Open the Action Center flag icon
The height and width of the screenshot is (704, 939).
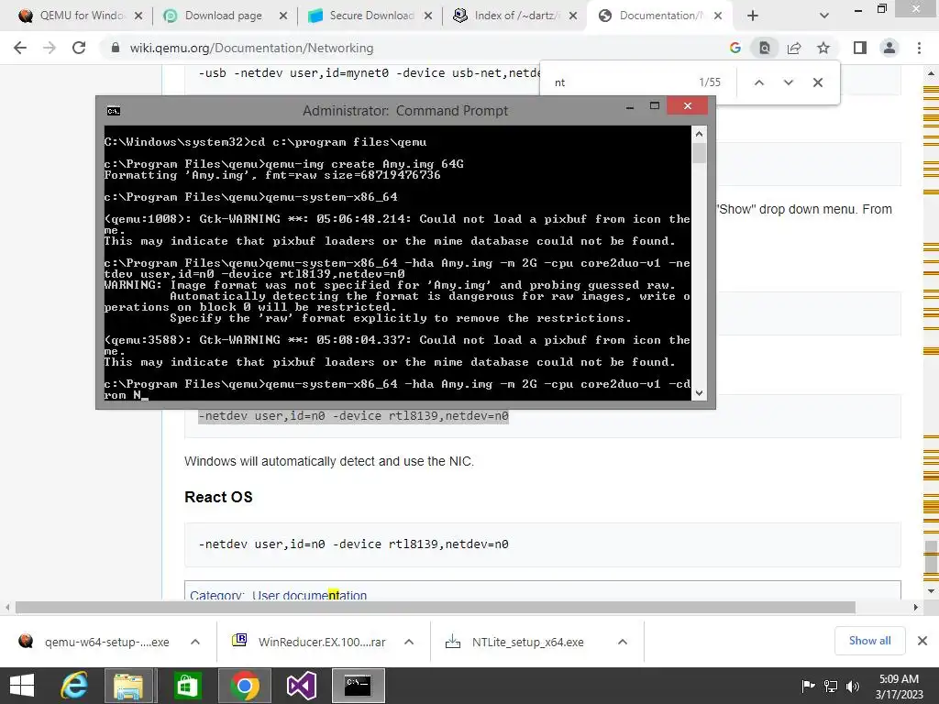[x=808, y=686]
